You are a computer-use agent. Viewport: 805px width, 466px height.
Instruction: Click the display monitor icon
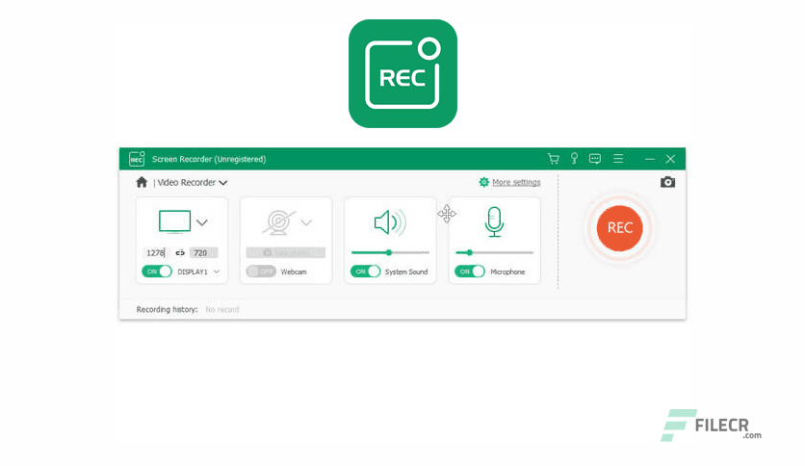(174, 221)
